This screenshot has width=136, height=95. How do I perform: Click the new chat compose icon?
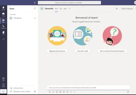[x=35, y=3]
